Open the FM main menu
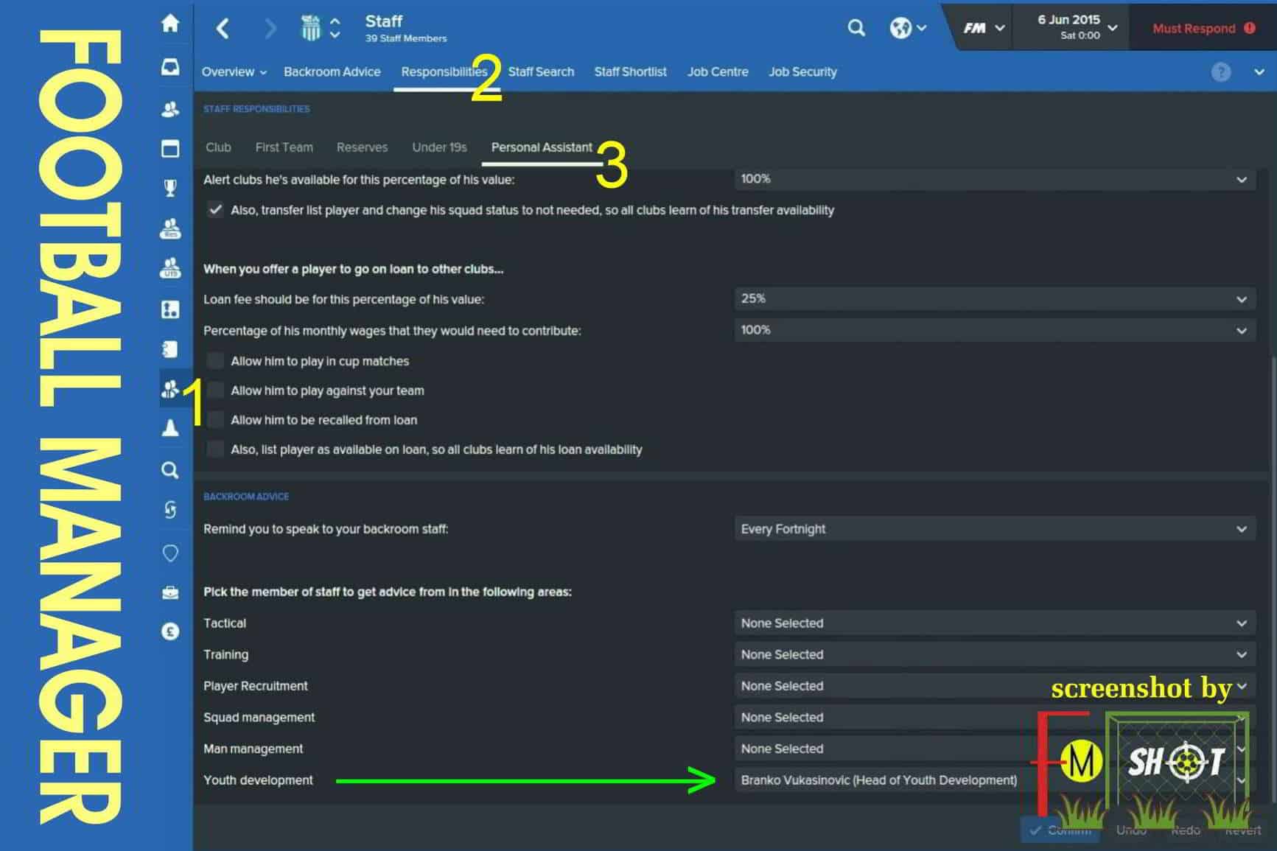Viewport: 1277px width, 851px height. point(984,28)
